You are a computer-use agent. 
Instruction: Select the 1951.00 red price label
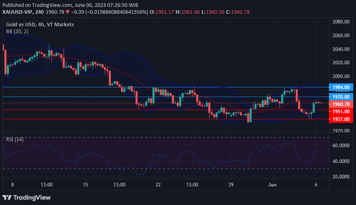pos(341,111)
